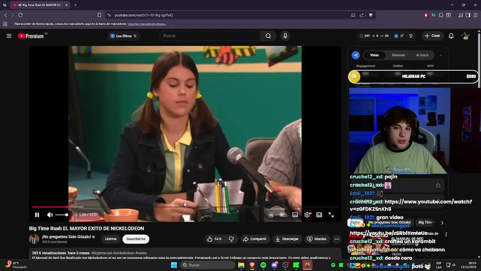Open a new browser tab plus
This screenshot has width=481, height=271.
[76, 5]
